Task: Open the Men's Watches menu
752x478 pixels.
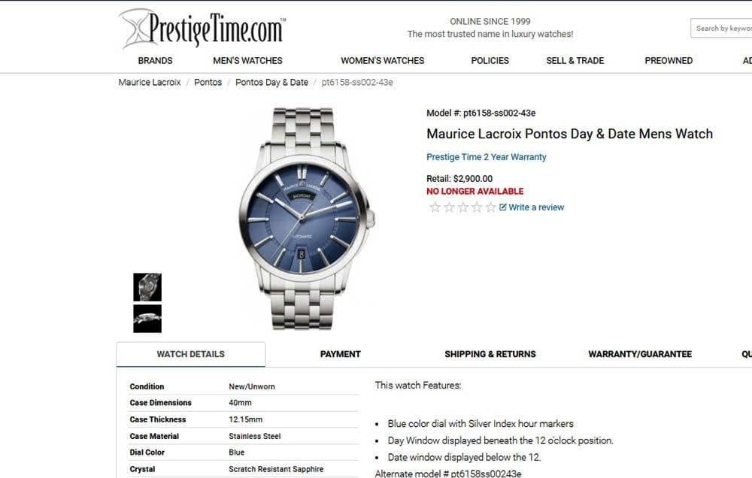Action: click(247, 60)
